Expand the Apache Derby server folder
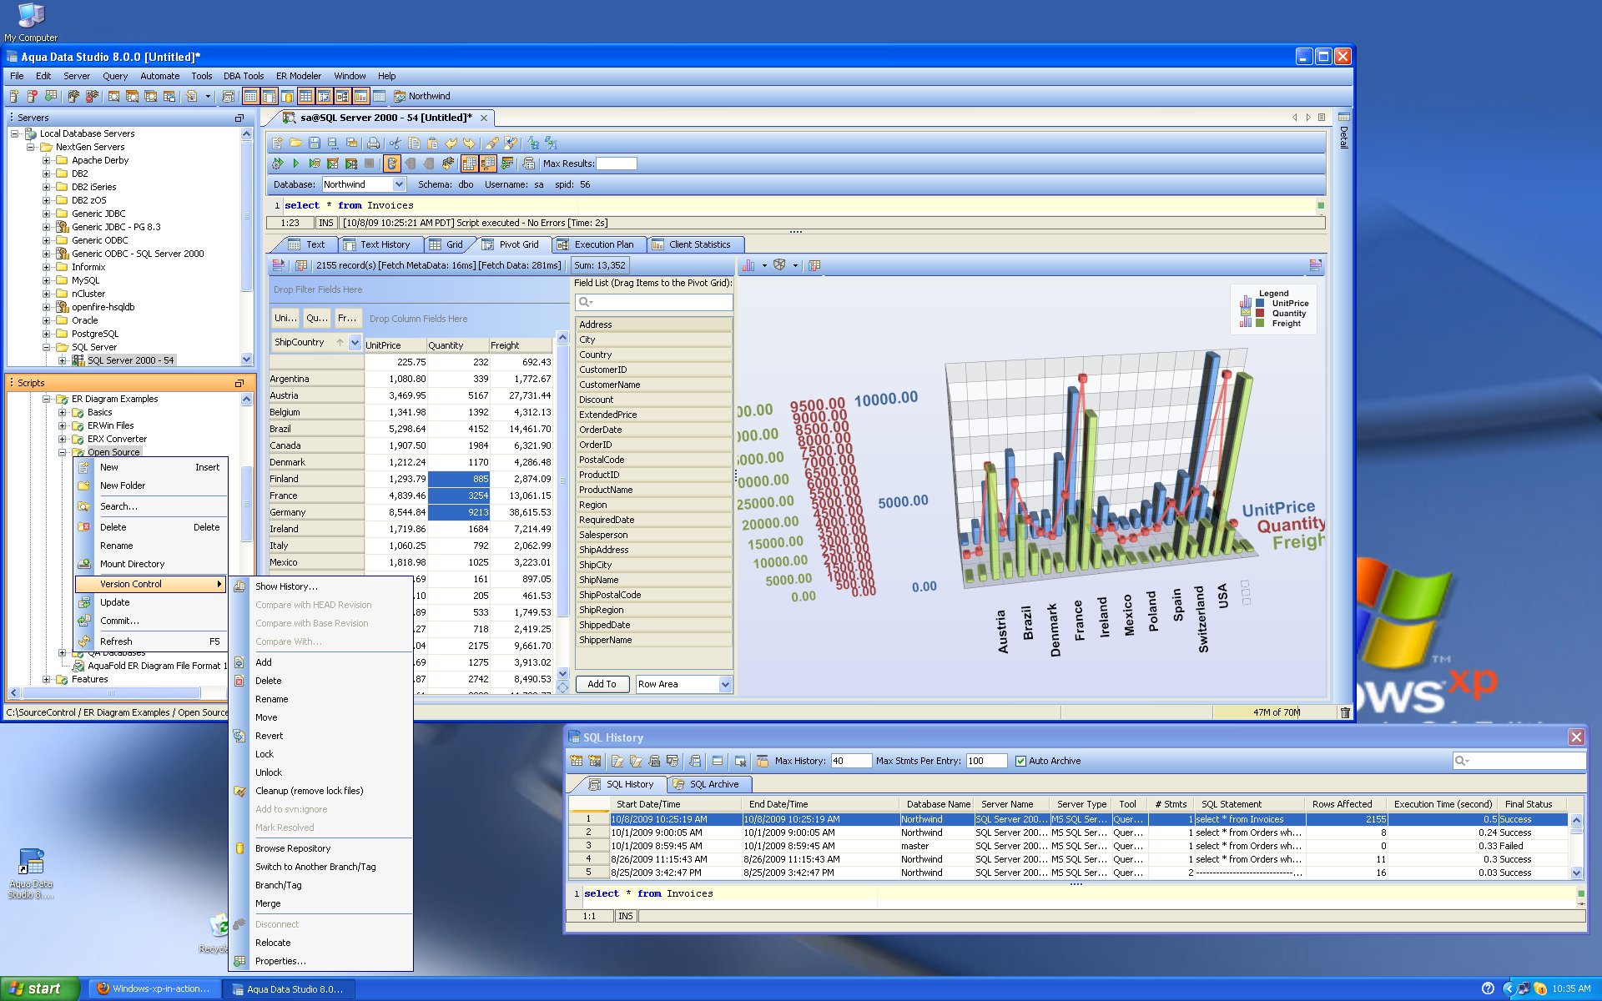This screenshot has height=1001, width=1602. [47, 160]
